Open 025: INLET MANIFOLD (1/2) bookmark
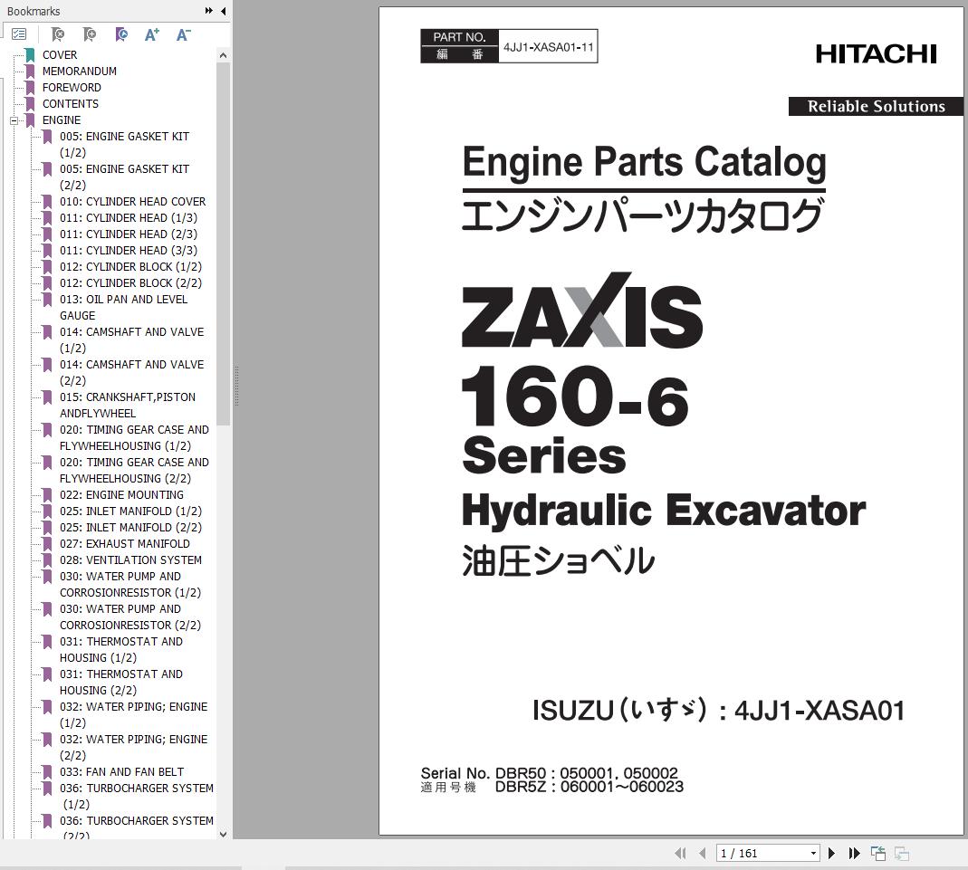The image size is (968, 870). click(x=131, y=511)
